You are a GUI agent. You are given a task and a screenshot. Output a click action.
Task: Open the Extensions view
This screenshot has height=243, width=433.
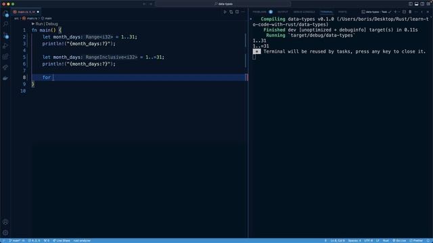[x=5, y=57]
